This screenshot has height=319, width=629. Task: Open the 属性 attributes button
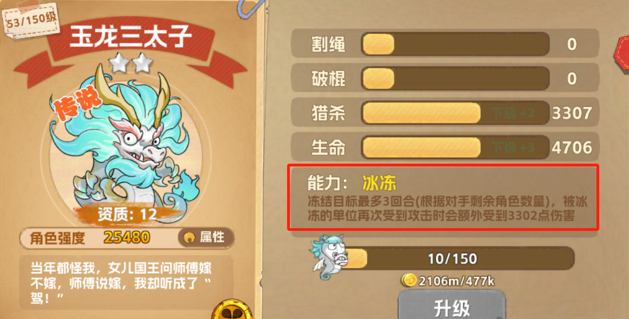[206, 237]
